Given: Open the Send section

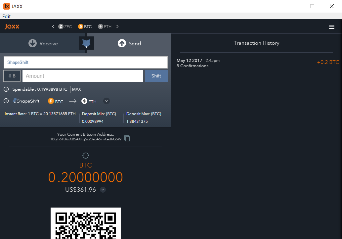Looking at the screenshot, I should click(129, 43).
